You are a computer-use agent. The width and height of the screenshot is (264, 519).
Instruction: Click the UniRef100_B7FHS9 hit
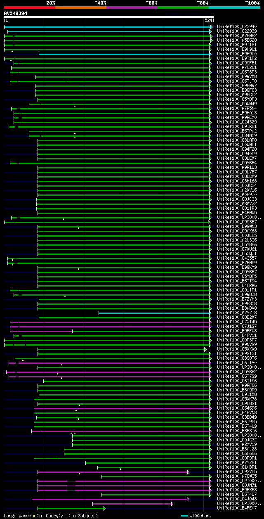coord(237,263)
